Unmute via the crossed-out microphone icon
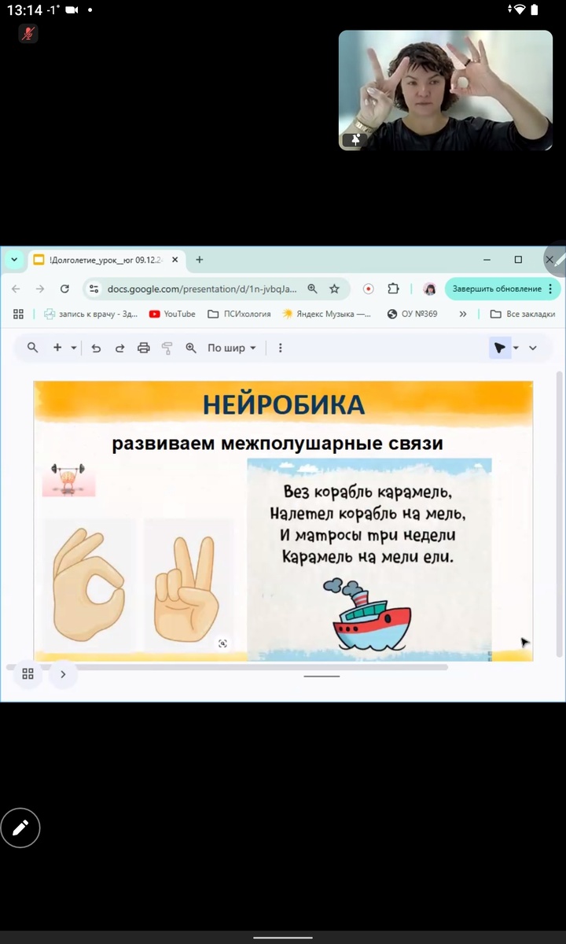The height and width of the screenshot is (944, 566). click(28, 33)
